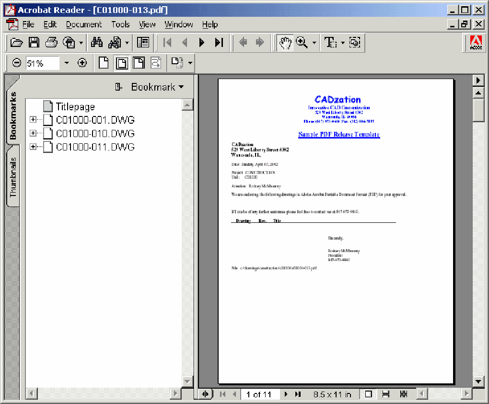Select the Text Select tool
489x404 pixels.
[330, 42]
